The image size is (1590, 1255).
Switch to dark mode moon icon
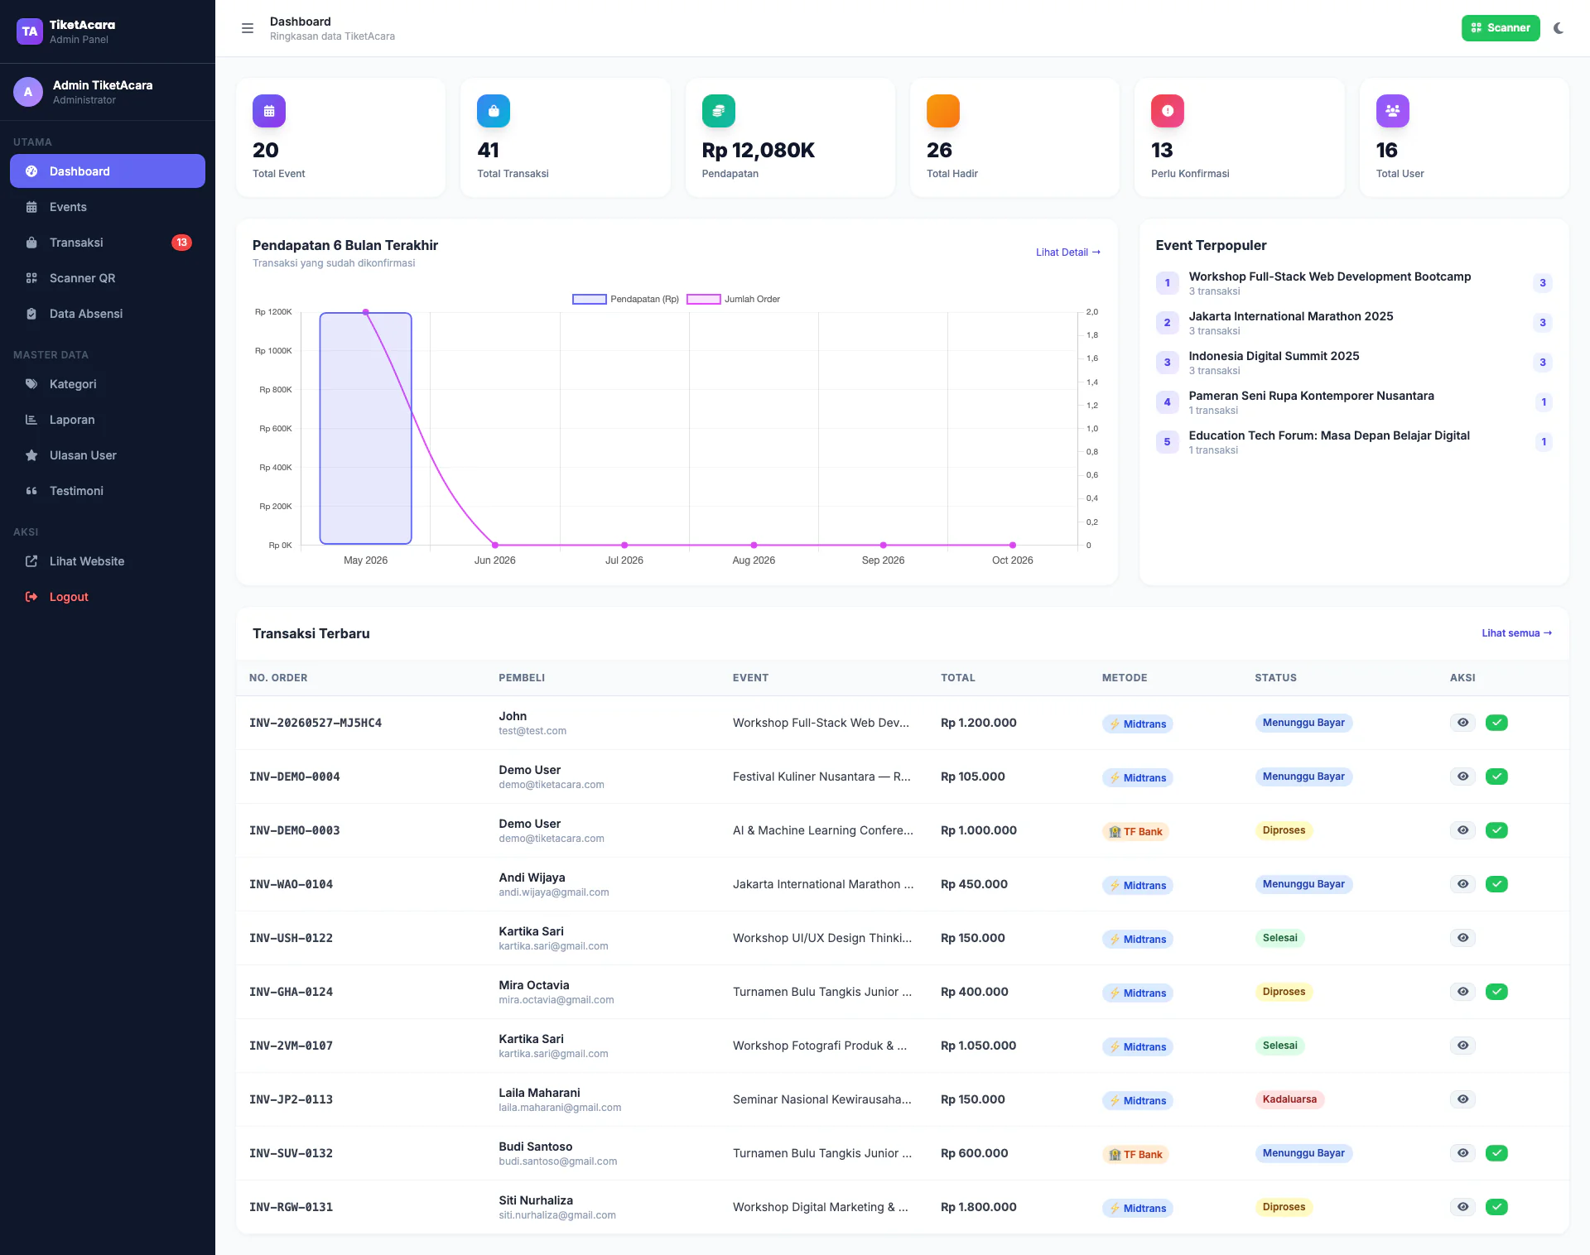1559,28
